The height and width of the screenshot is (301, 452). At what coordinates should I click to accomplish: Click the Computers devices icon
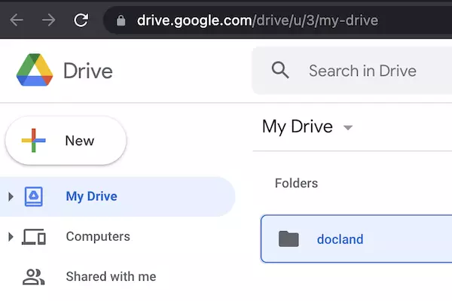coord(34,237)
